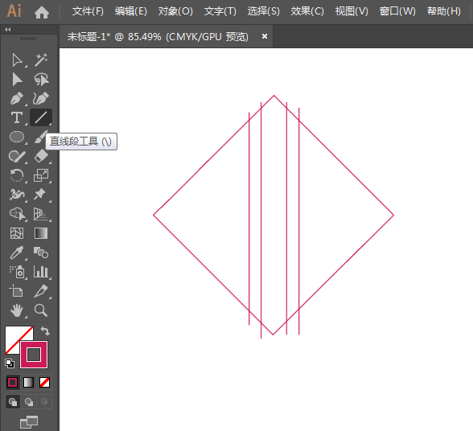Reset to default fill and stroke
The width and height of the screenshot is (473, 431).
[x=10, y=363]
